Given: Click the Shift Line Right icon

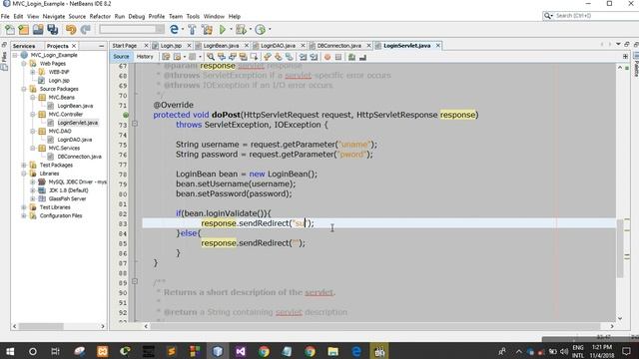Looking at the screenshot, I should (x=314, y=57).
